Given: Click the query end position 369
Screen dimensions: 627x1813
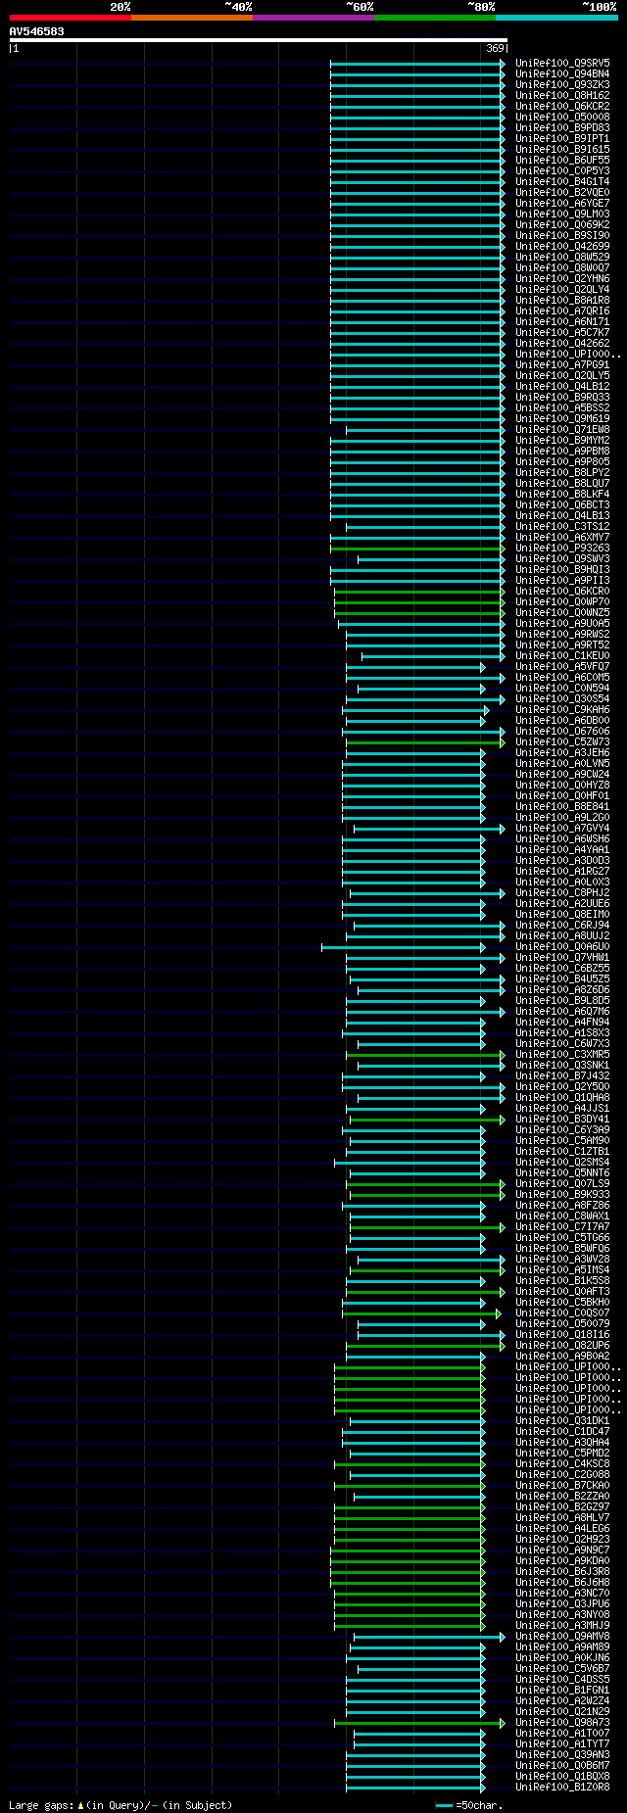Looking at the screenshot, I should pyautogui.click(x=495, y=48).
